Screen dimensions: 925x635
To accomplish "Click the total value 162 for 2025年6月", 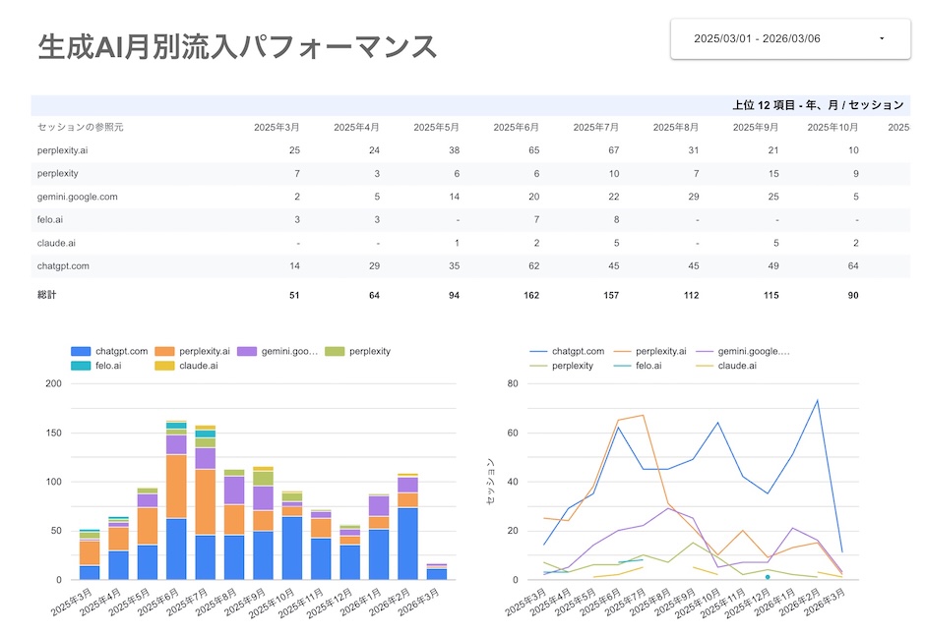I will point(531,295).
